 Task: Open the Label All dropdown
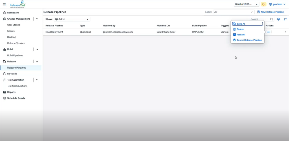tap(234, 12)
